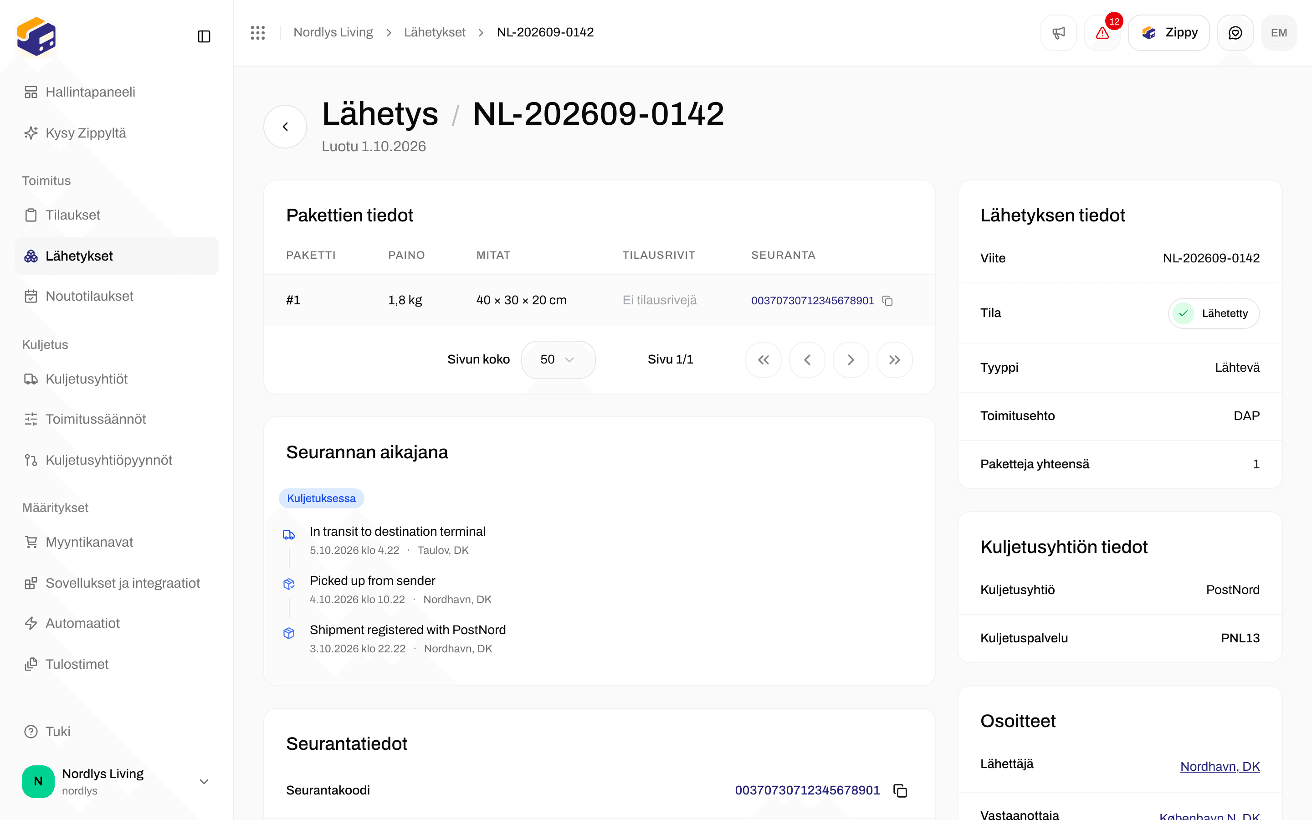The width and height of the screenshot is (1312, 820).
Task: Click the "Picked up from sender" event
Action: (x=372, y=581)
